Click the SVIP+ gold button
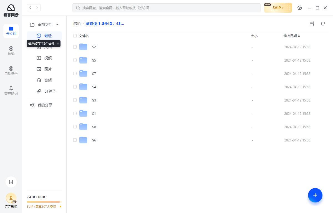This screenshot has height=213, width=333. [278, 8]
